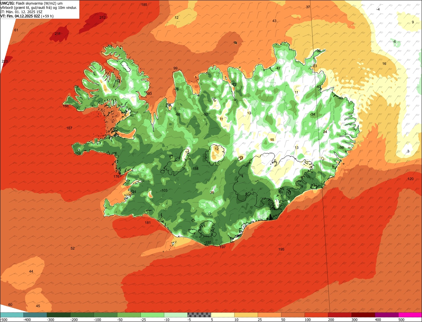Viewport: 422px width, 322px height.
Task: Click the map value -76 in north Iceland
Action: [x=176, y=89]
